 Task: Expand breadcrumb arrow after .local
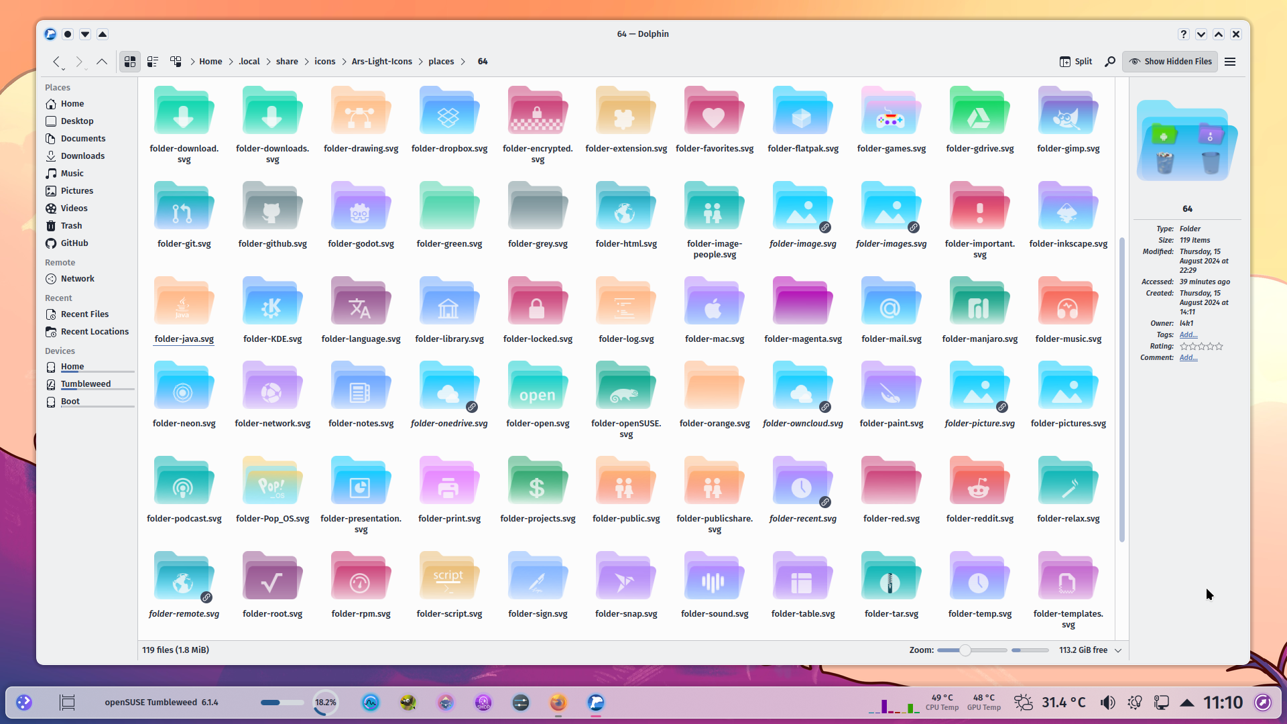(x=269, y=62)
